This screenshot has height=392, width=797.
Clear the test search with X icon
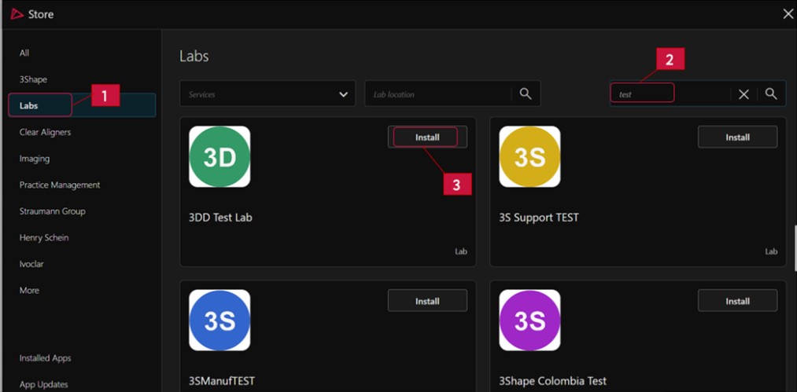point(743,94)
